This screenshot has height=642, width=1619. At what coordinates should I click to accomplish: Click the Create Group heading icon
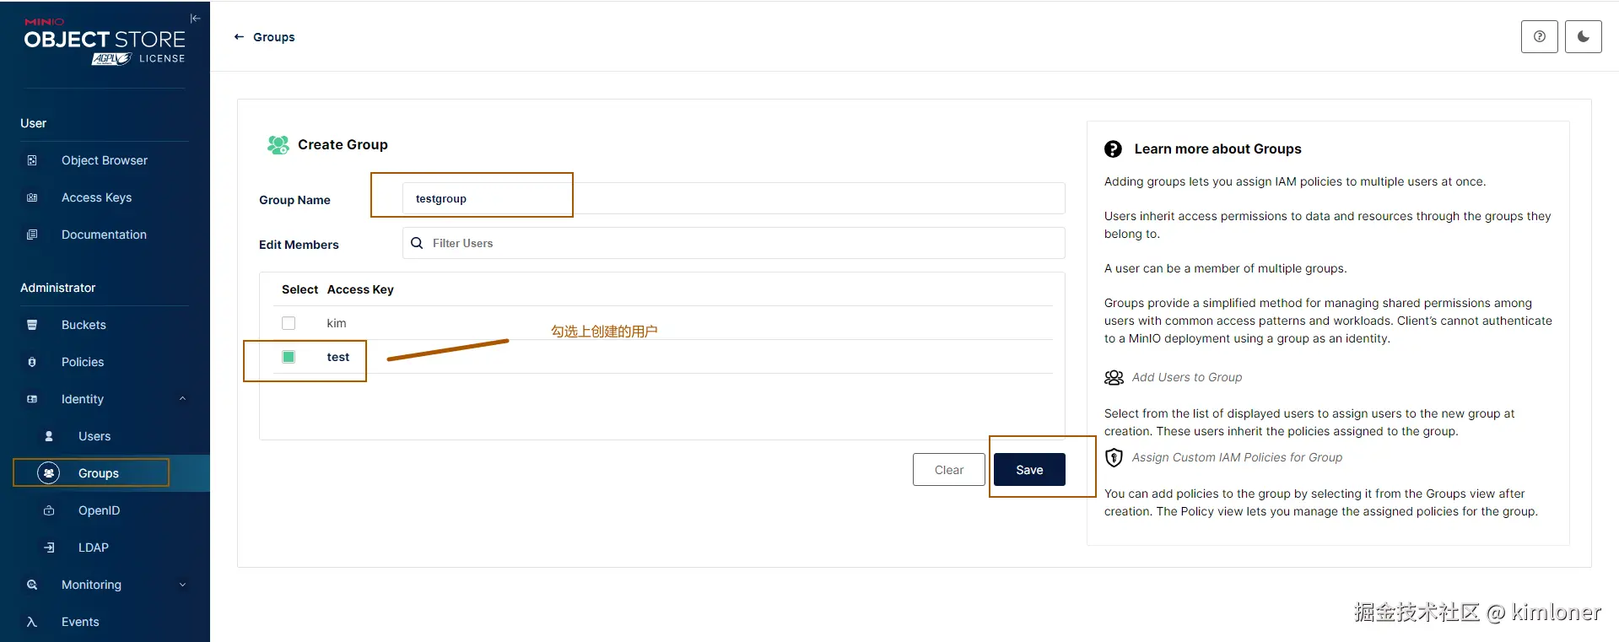point(278,145)
